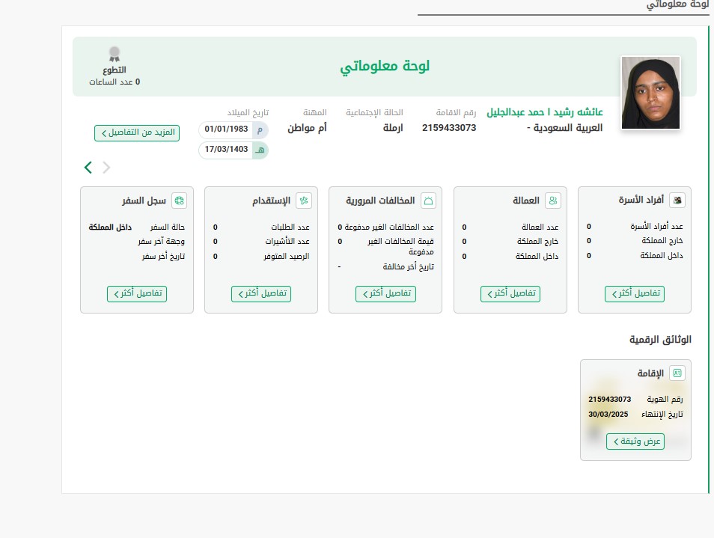Open تفاصيل أكثر under Traffic Violations
This screenshot has height=538, width=714.
point(385,293)
